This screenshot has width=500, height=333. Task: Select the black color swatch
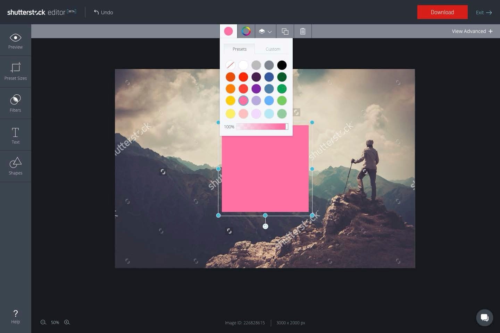click(x=282, y=65)
